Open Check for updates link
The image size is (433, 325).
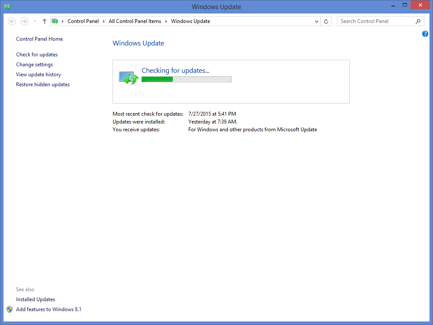37,55
